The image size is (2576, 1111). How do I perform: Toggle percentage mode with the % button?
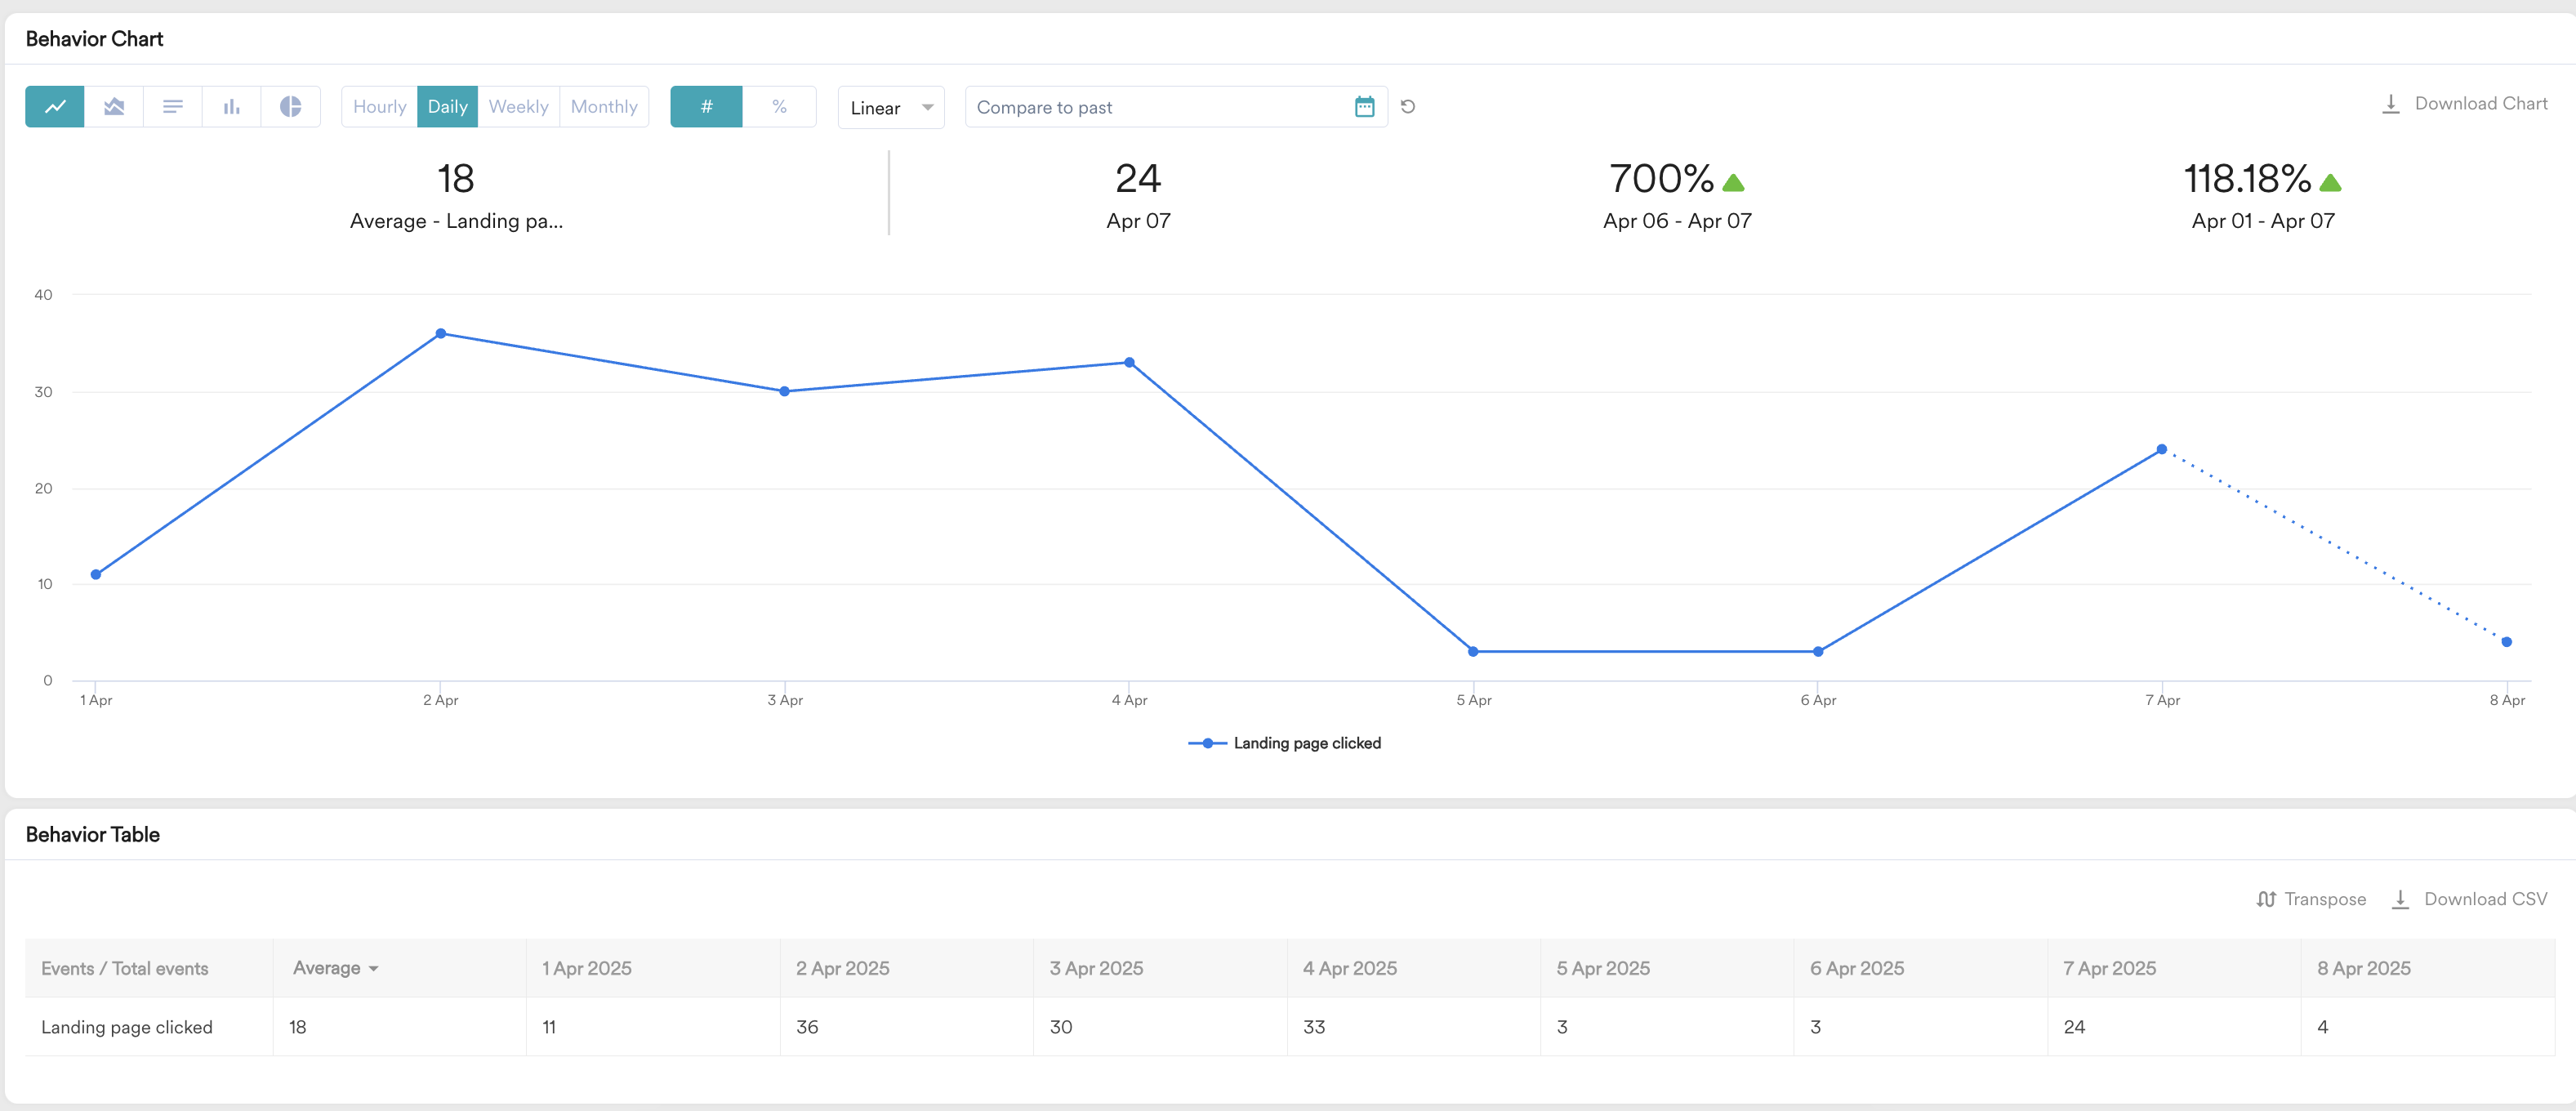tap(780, 106)
